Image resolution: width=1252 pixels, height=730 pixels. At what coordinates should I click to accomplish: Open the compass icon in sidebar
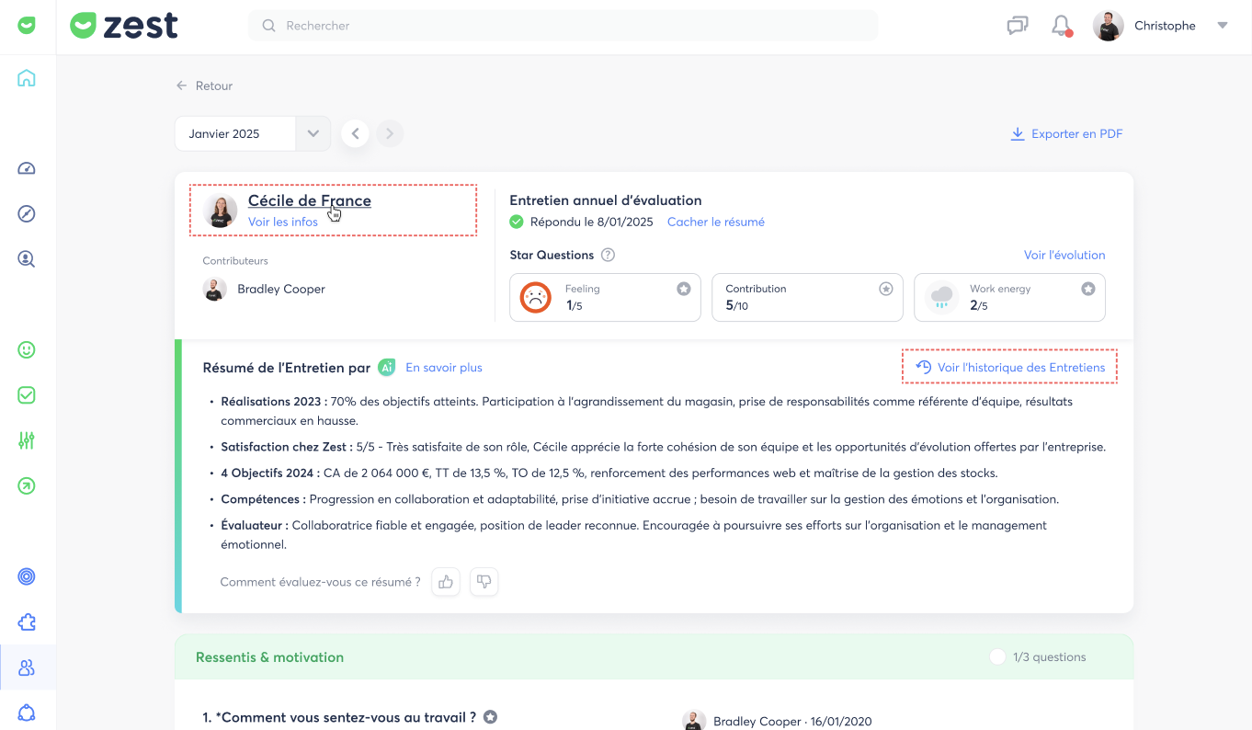click(x=27, y=214)
